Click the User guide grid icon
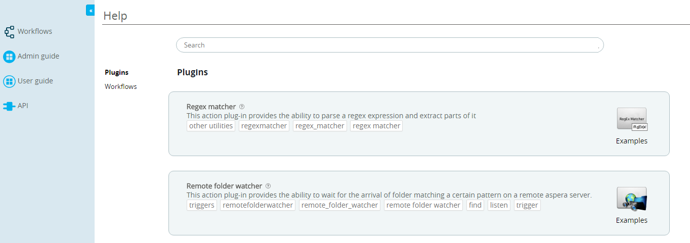 [9, 81]
